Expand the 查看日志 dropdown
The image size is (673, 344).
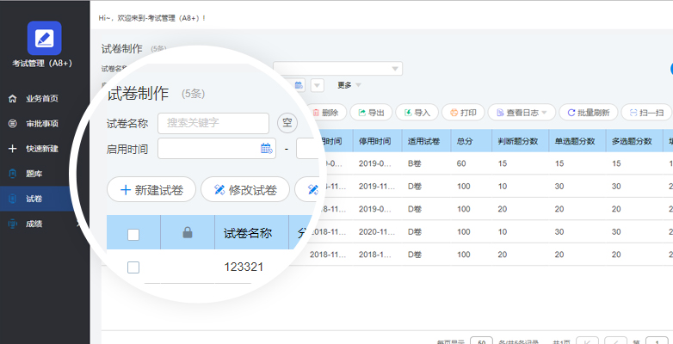521,112
